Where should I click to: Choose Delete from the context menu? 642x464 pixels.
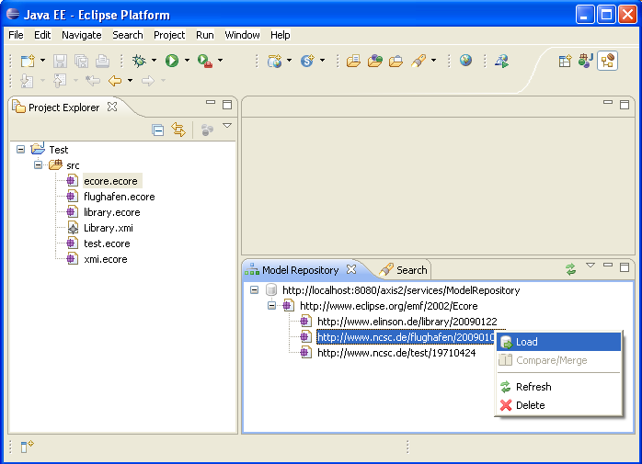(x=558, y=405)
